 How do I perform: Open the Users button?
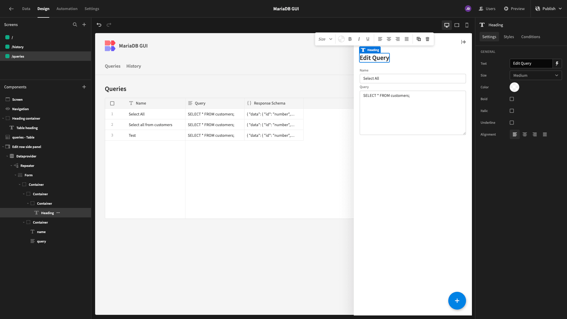tap(487, 9)
